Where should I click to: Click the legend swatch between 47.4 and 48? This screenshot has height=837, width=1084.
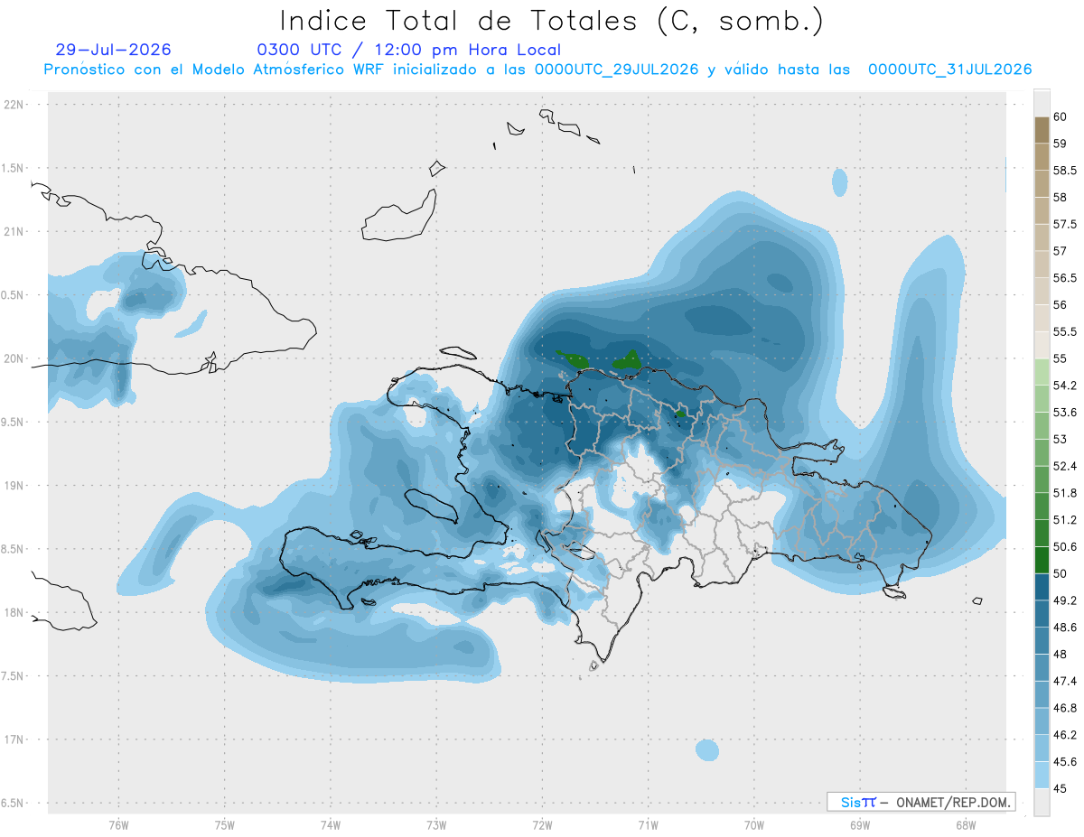(x=1042, y=667)
